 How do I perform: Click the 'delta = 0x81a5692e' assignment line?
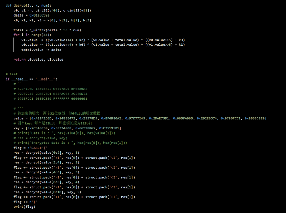tap(31, 15)
